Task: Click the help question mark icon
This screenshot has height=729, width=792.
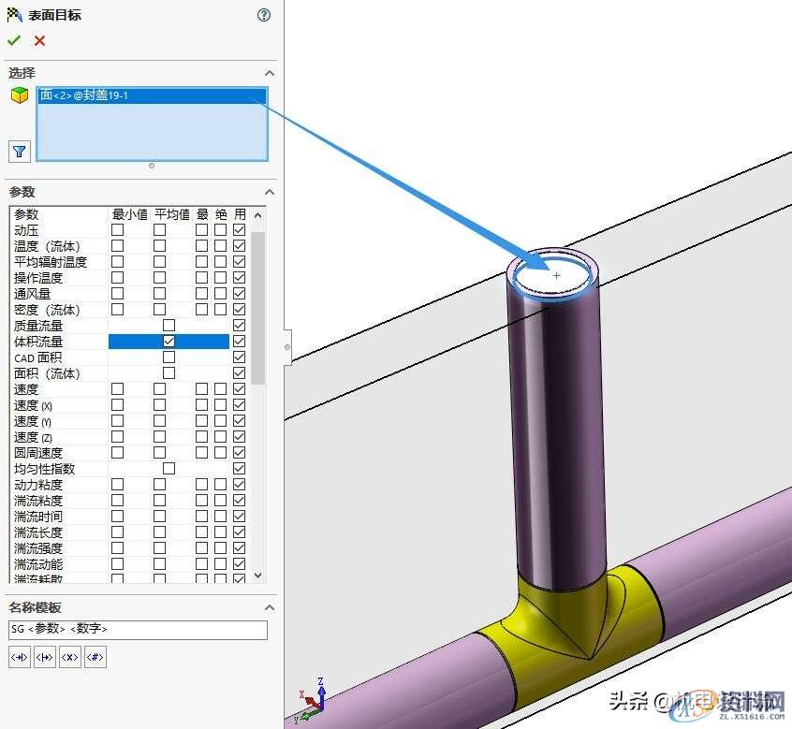Action: [x=263, y=15]
